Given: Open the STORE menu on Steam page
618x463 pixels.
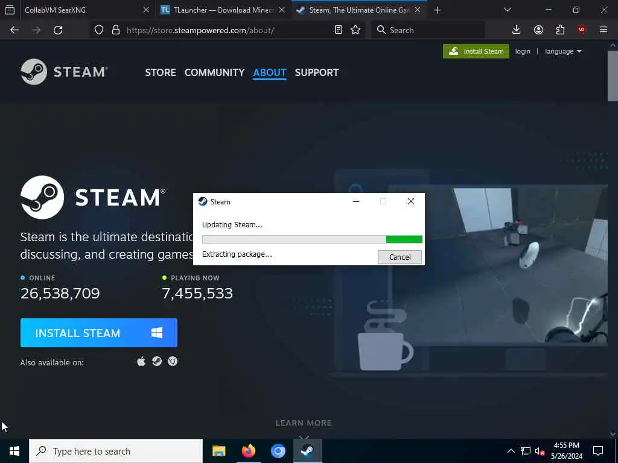Looking at the screenshot, I should point(161,72).
